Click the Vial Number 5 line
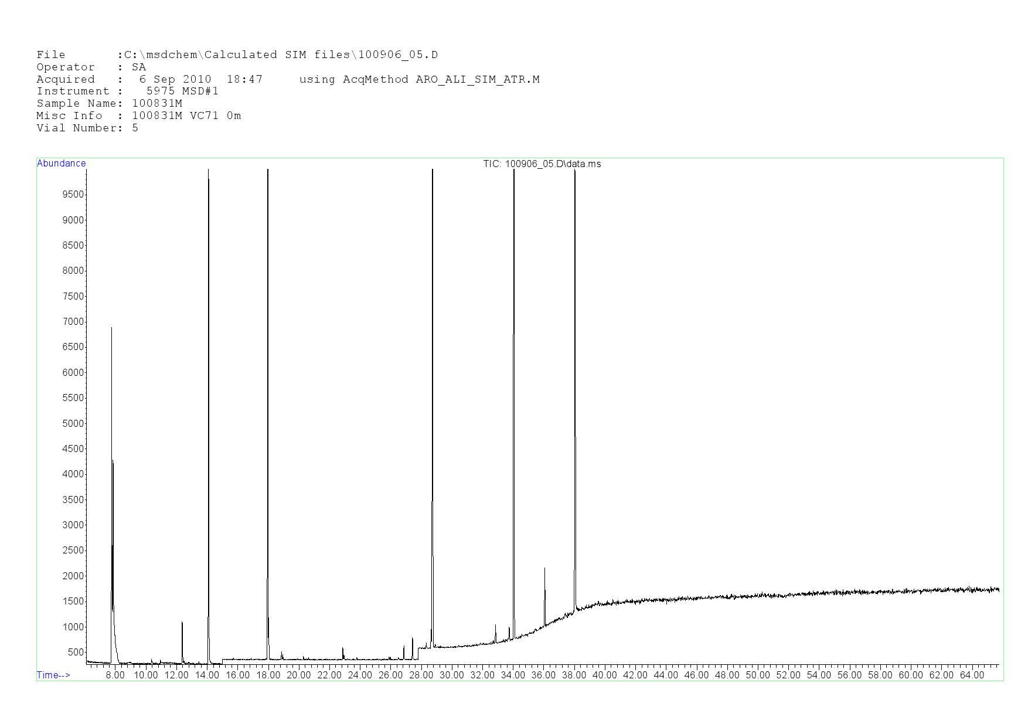The width and height of the screenshot is (1028, 727). 87,128
